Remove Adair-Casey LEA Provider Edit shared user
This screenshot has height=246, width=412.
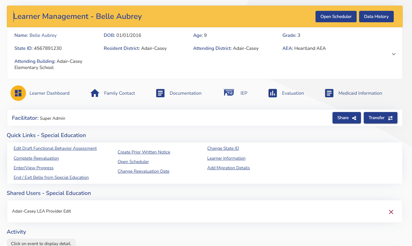coord(391,212)
